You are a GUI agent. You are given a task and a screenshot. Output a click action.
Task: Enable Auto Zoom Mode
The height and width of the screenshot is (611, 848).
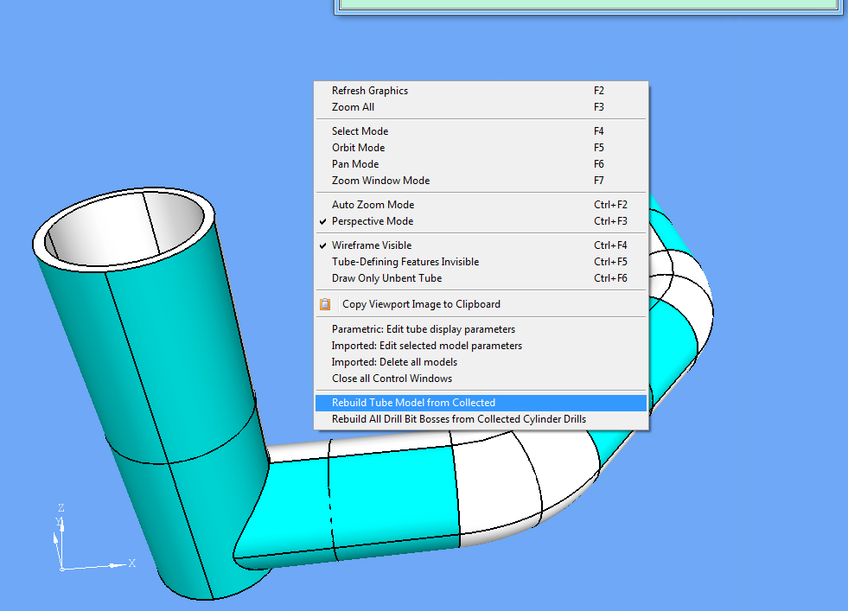tap(373, 205)
